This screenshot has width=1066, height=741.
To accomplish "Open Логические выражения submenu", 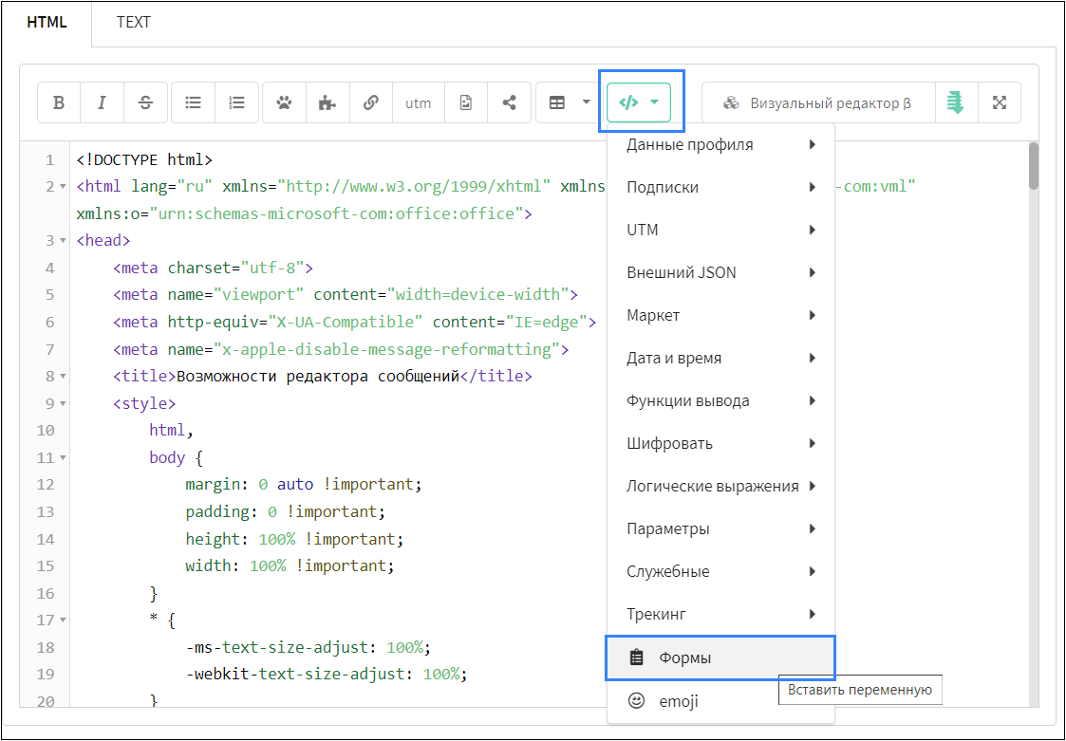I will point(720,486).
